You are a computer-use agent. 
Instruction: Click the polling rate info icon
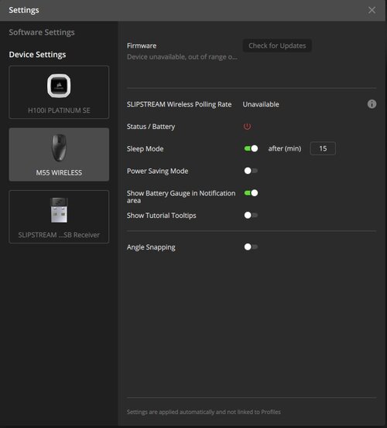coord(372,104)
